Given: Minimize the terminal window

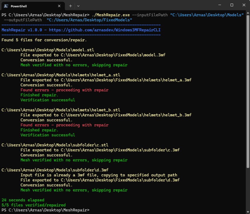Looking at the screenshot, I should 220,5.
